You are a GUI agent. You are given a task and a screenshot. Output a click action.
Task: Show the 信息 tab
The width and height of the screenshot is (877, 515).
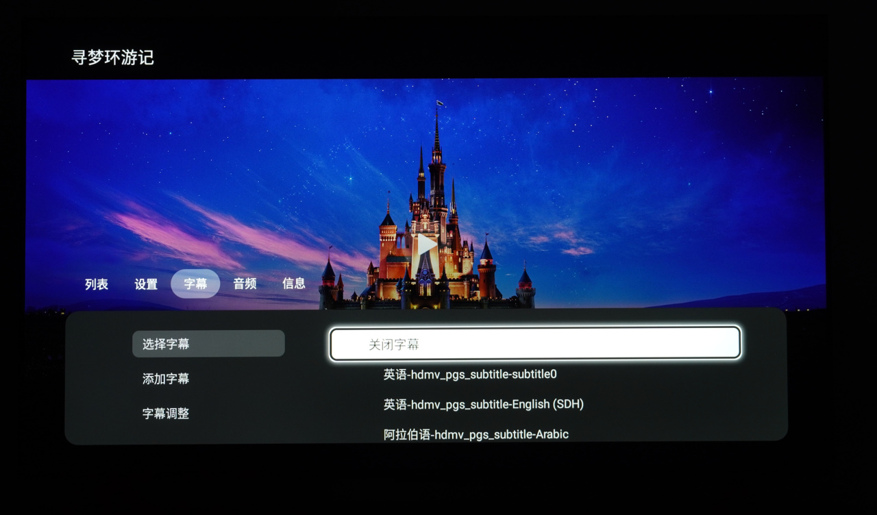point(294,284)
